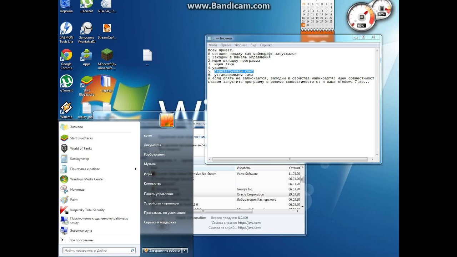Open Документы in Start menu
Image resolution: width=457 pixels, height=257 pixels.
152,145
